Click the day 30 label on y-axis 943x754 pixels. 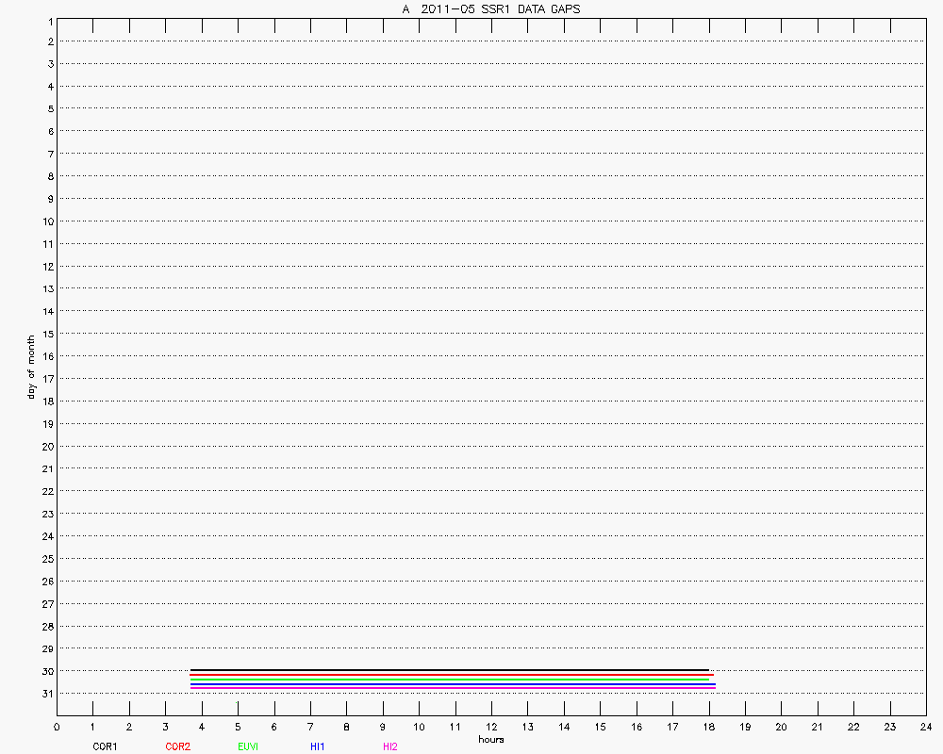point(46,671)
